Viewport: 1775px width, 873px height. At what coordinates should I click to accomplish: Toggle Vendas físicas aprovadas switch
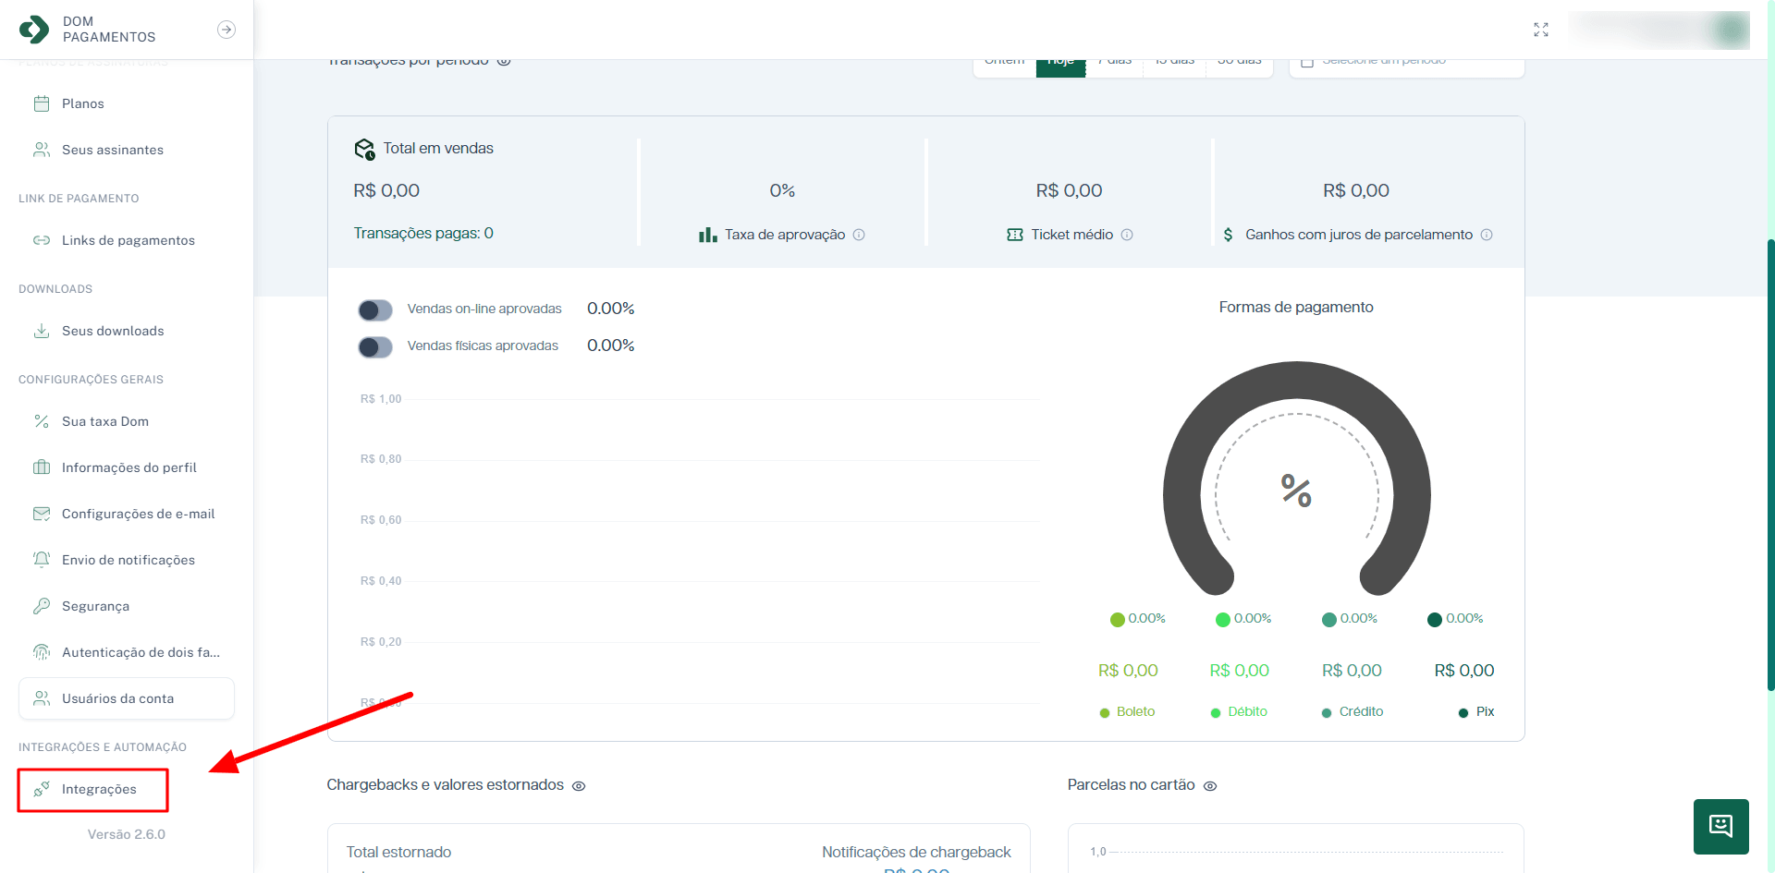(x=375, y=346)
